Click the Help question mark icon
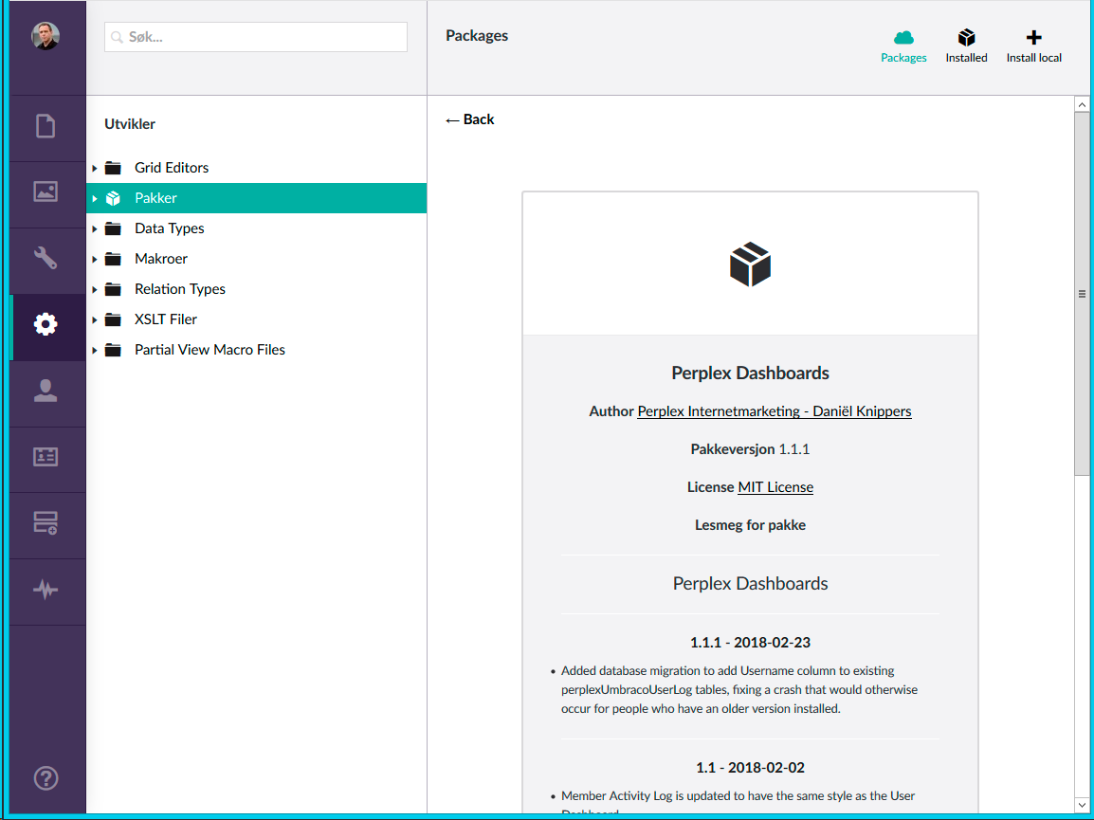Screen dimensions: 1094x820 46,778
